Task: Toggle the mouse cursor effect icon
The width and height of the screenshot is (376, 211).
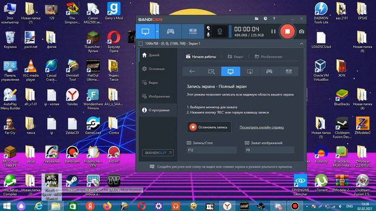Action: (208, 28)
